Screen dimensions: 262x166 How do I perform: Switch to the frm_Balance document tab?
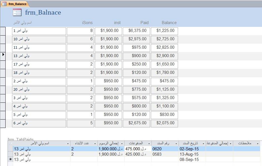15,4
